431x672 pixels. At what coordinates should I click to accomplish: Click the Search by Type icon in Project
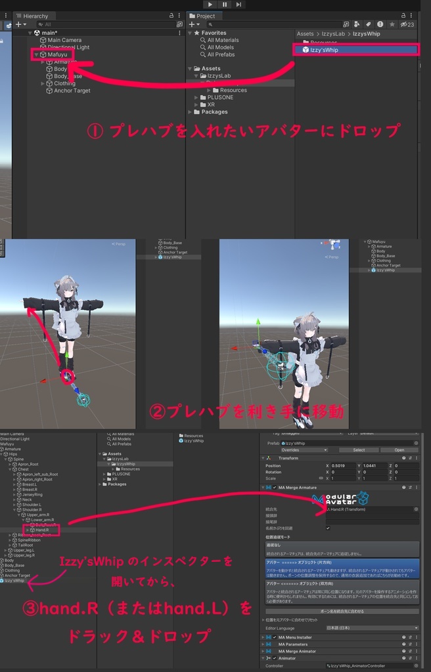coord(357,24)
